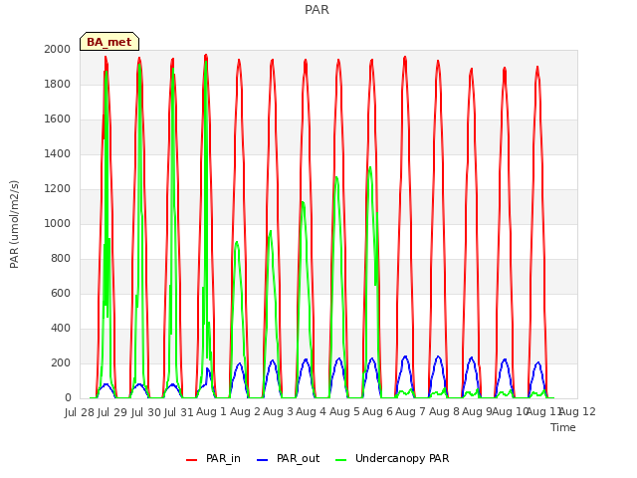
Task: Click the Jul 30 x-axis tick label
Action: coord(145,412)
